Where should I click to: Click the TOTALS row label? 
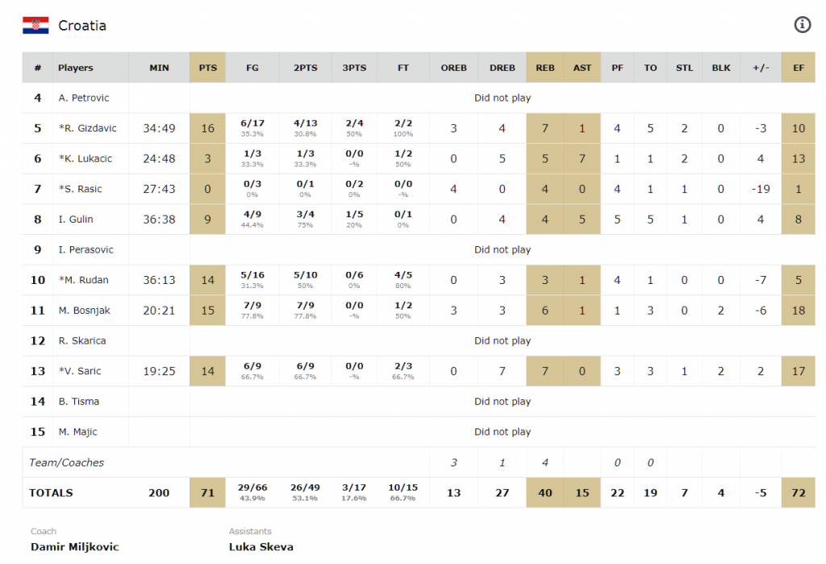tap(51, 492)
